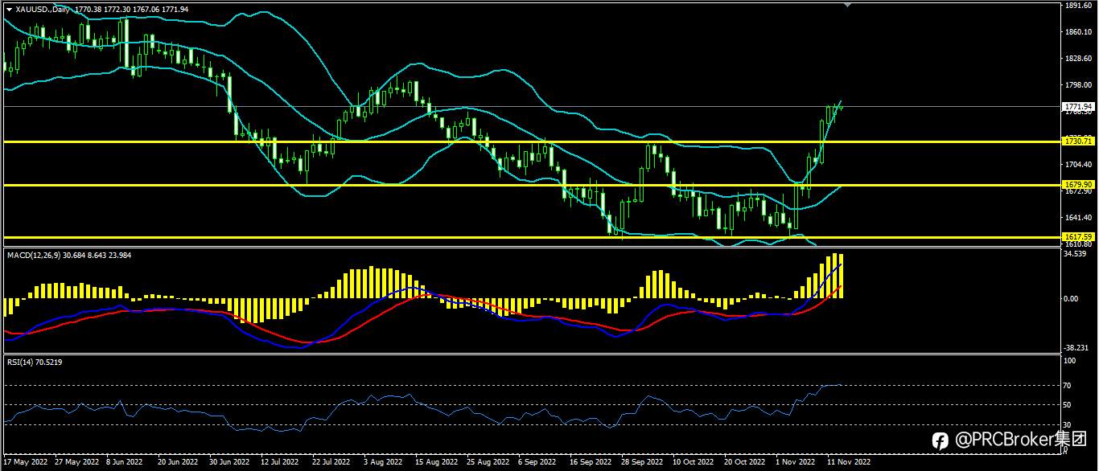The image size is (1099, 471).
Task: Click the 20 Jun 2022 date label
Action: tap(179, 462)
